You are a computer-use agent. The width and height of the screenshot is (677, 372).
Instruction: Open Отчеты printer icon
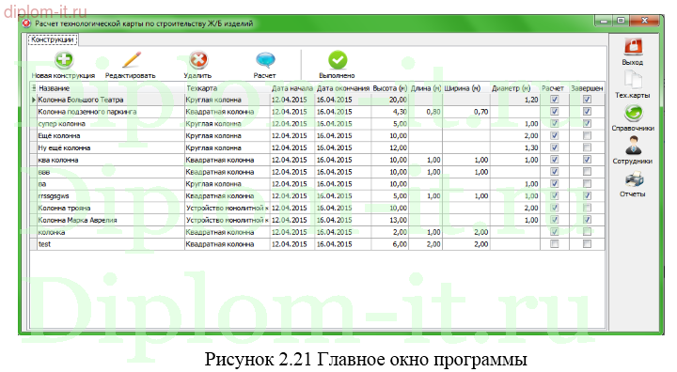click(x=634, y=179)
